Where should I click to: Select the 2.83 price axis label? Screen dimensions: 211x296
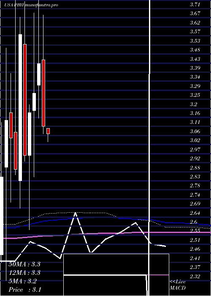click(195, 176)
